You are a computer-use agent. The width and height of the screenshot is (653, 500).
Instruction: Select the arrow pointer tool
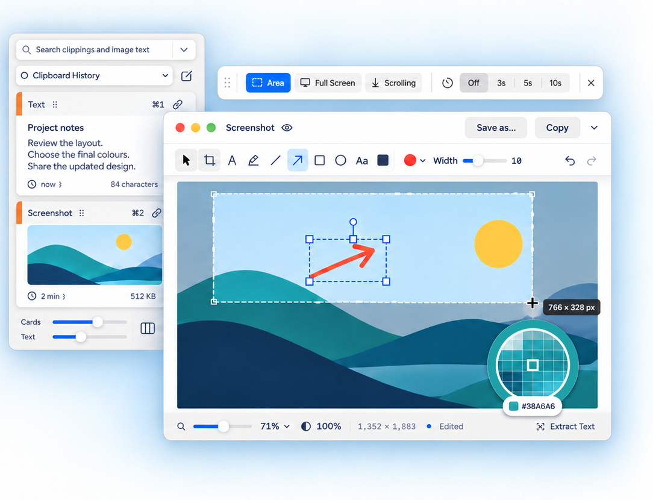pyautogui.click(x=186, y=160)
